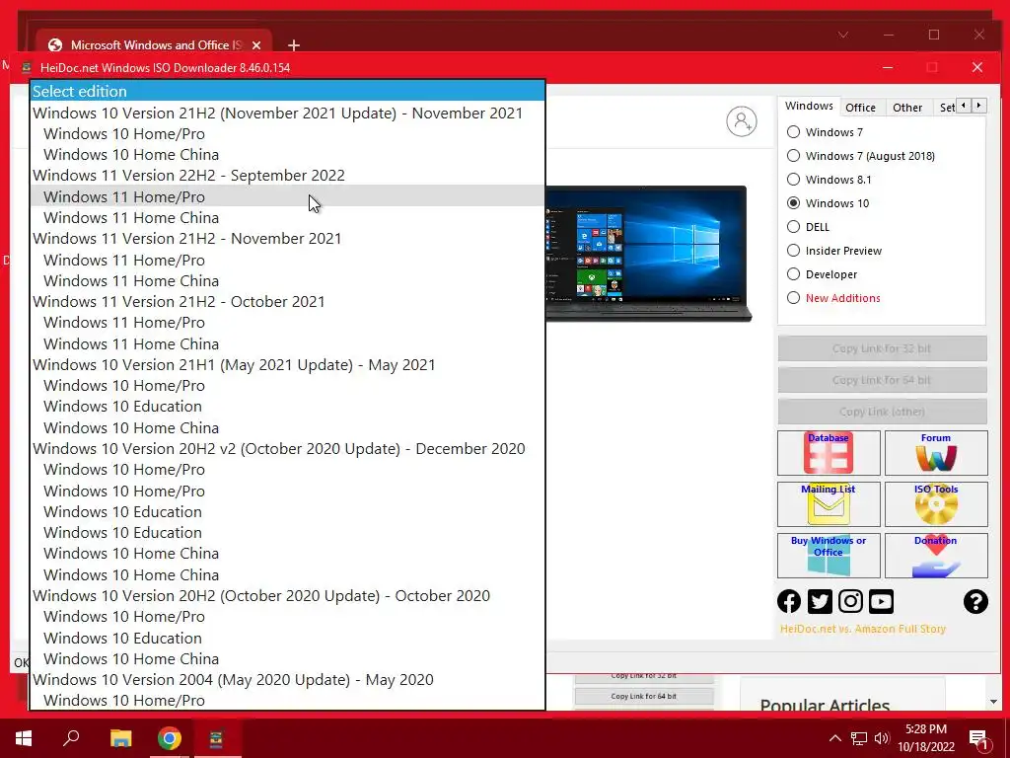Click the Windows 10 laptop picture

coord(648,254)
